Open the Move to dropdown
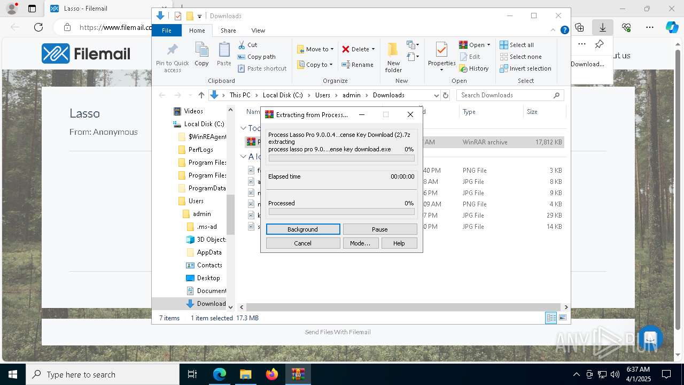 coord(315,49)
